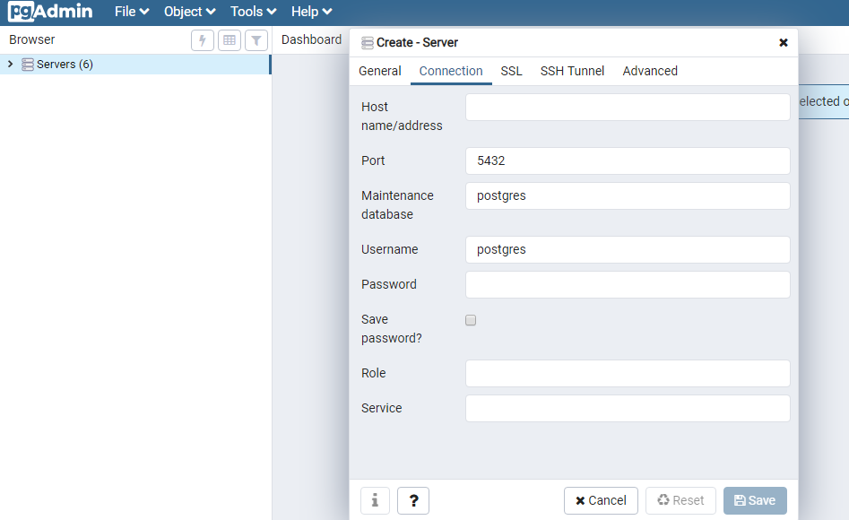Image resolution: width=849 pixels, height=520 pixels.
Task: Switch to the SSH Tunnel tab
Action: pyautogui.click(x=572, y=71)
